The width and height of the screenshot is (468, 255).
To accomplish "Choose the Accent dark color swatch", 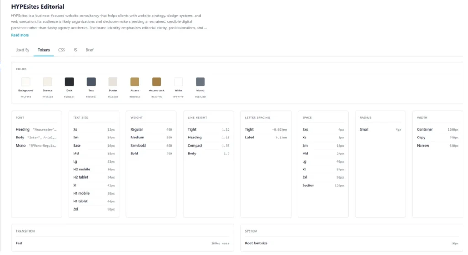I will pos(156,82).
